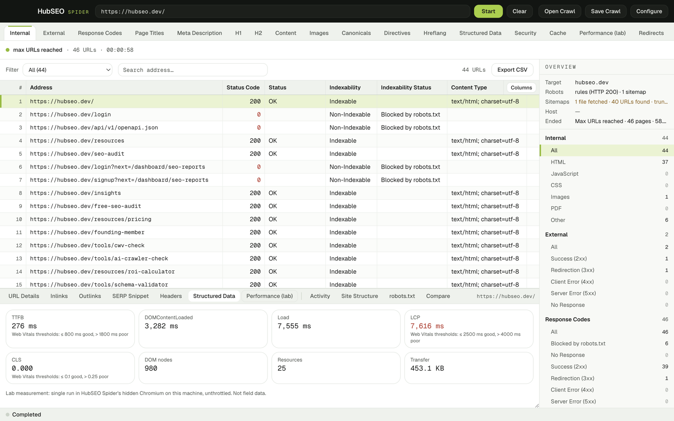Open the SERP Snippet panel
This screenshot has height=421, width=674.
point(131,296)
